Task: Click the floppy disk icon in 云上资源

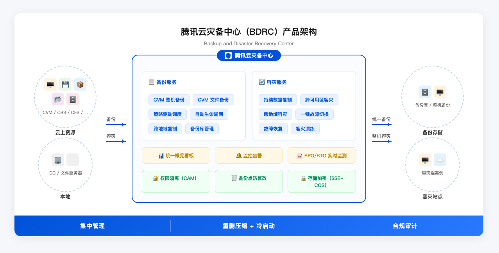Action: click(x=65, y=84)
